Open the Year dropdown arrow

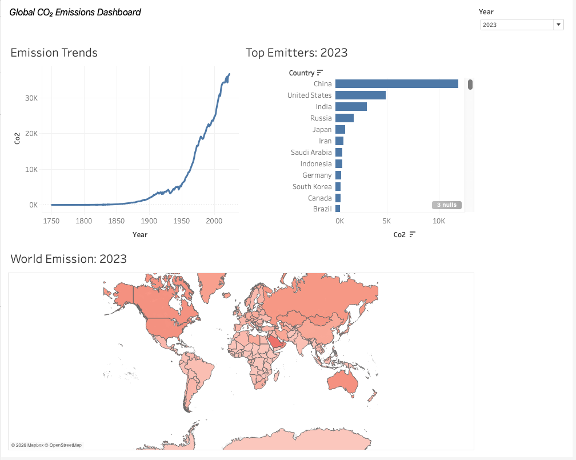(x=558, y=25)
